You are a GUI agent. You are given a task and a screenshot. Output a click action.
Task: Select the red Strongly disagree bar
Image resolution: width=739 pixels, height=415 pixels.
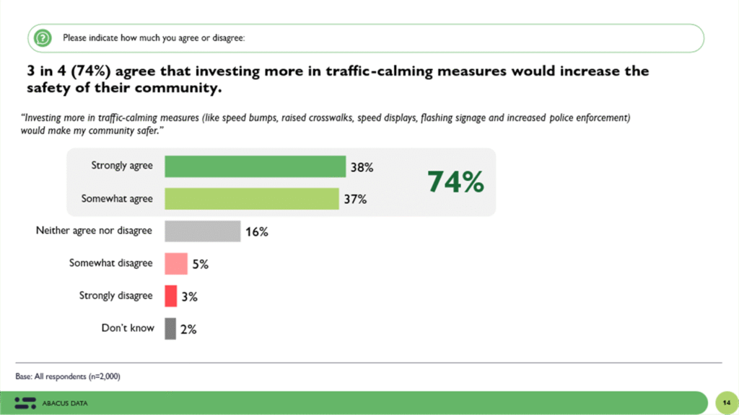171,295
